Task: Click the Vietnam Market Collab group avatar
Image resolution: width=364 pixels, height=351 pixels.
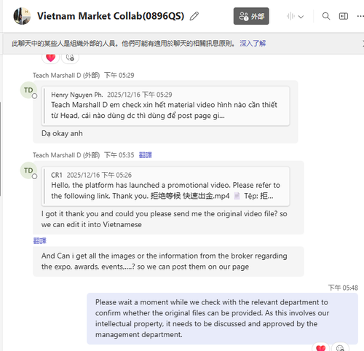Action: click(x=22, y=16)
